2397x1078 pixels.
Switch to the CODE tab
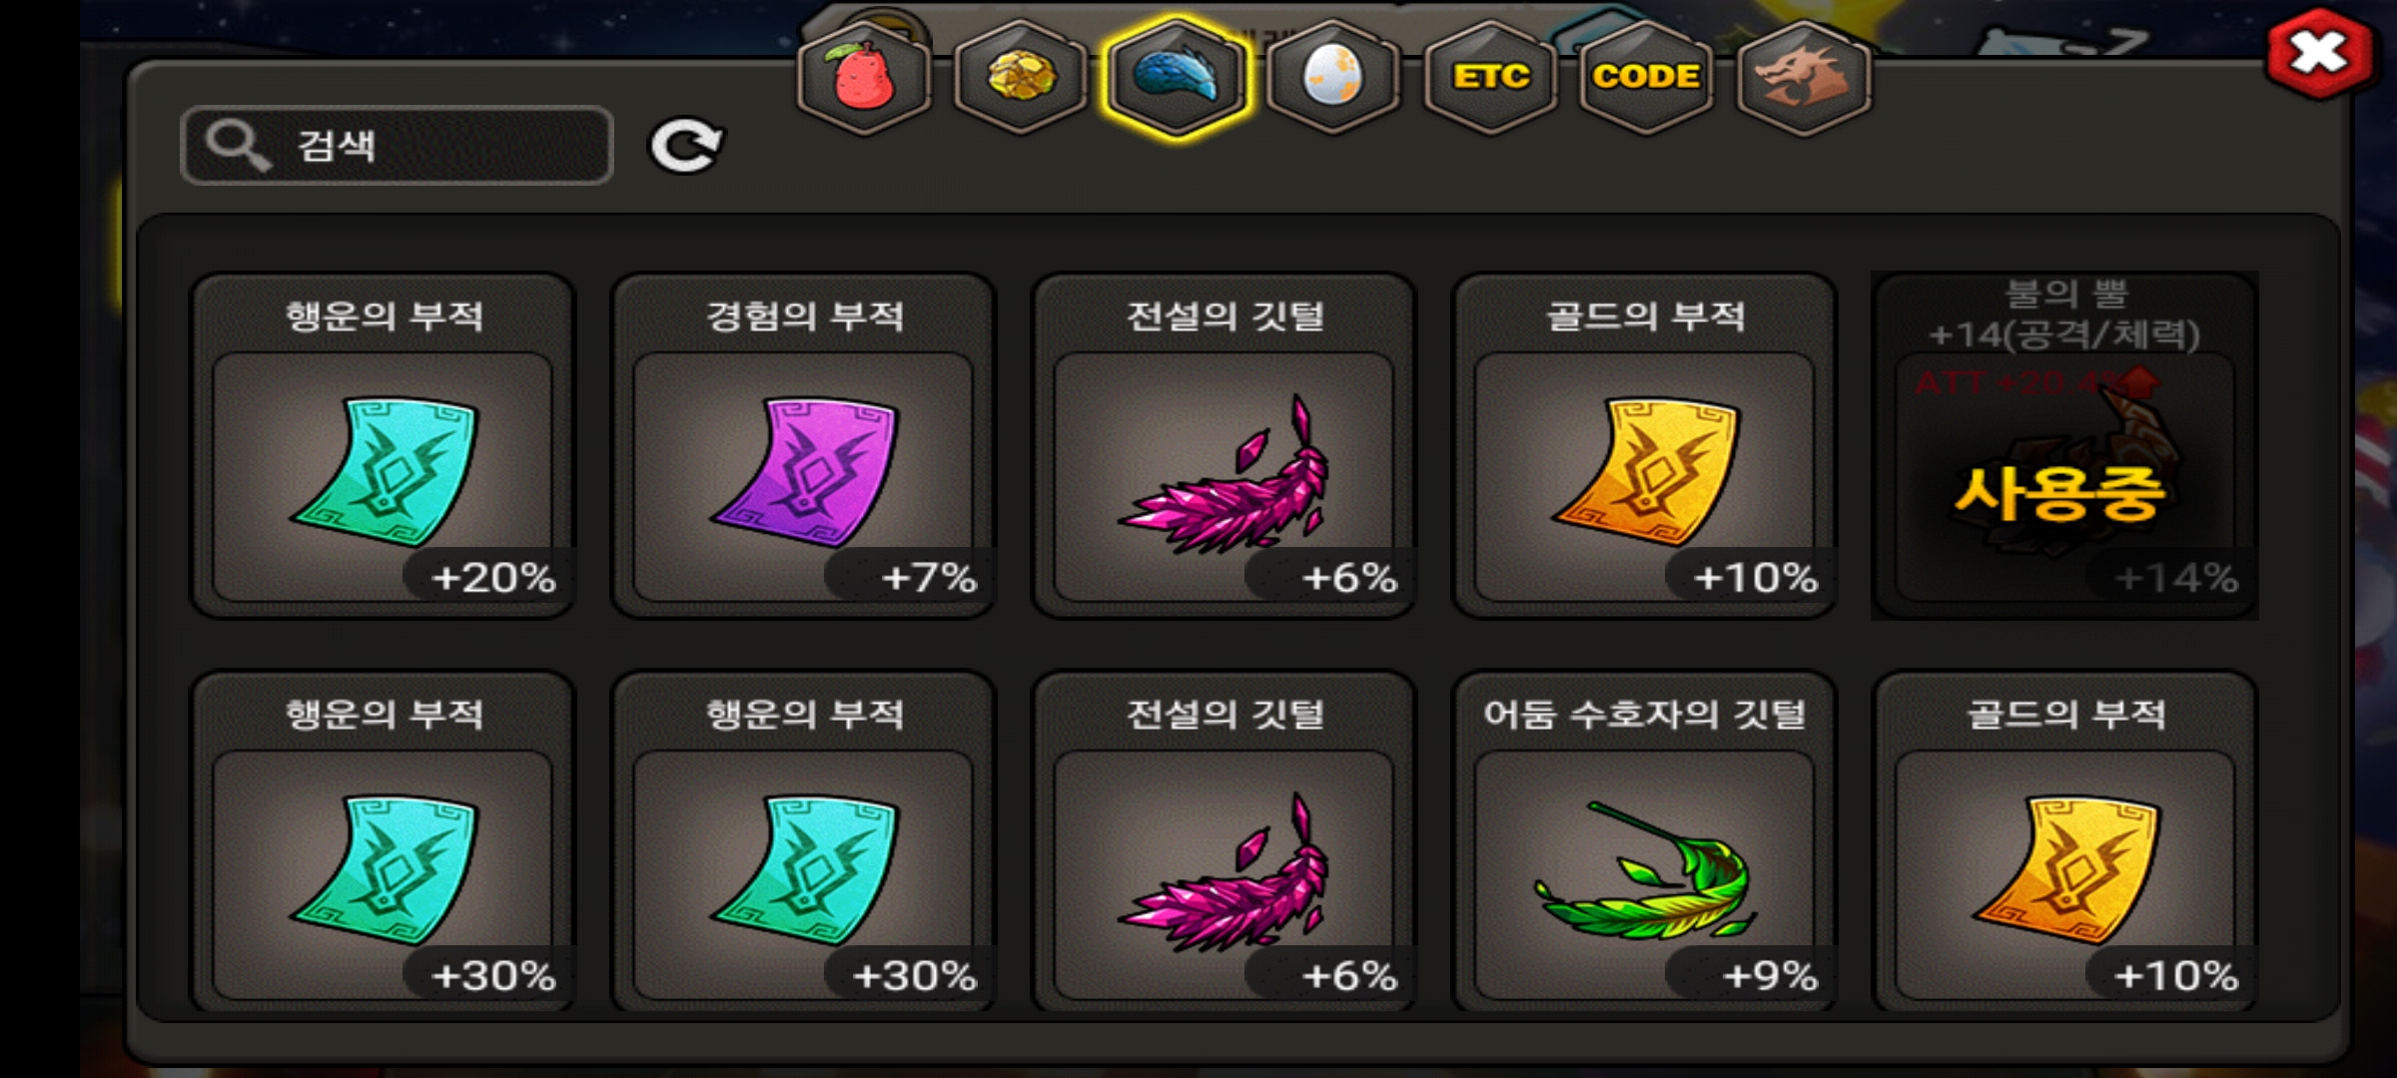(1646, 76)
